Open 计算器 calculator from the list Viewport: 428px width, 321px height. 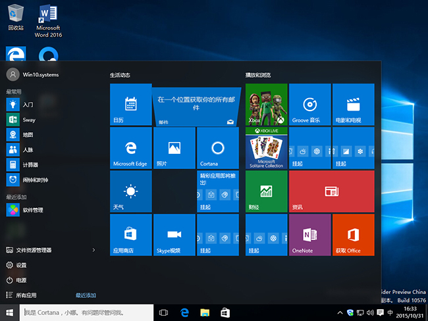point(51,164)
